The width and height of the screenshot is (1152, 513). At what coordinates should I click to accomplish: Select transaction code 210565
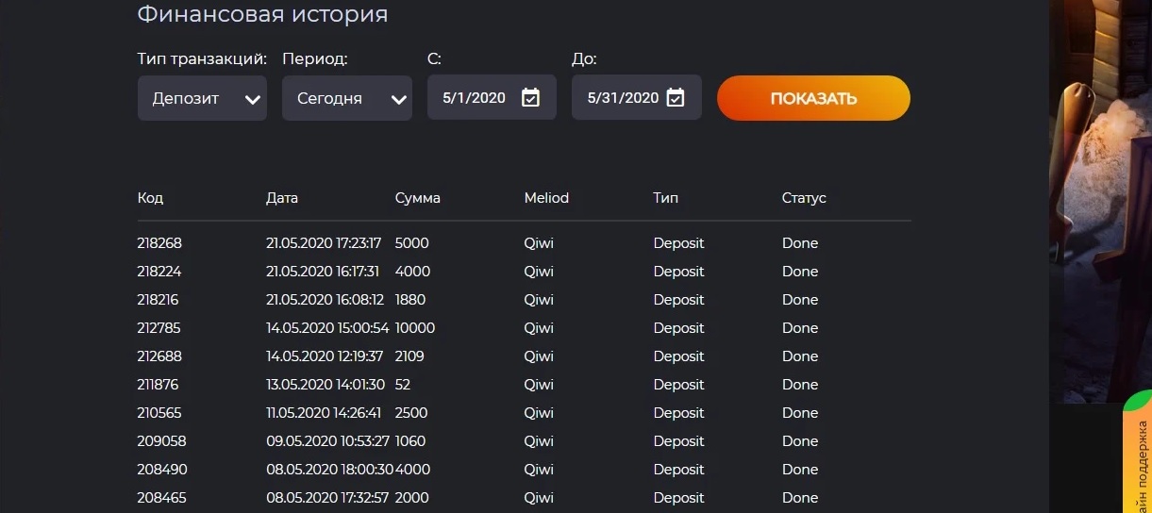coord(159,413)
